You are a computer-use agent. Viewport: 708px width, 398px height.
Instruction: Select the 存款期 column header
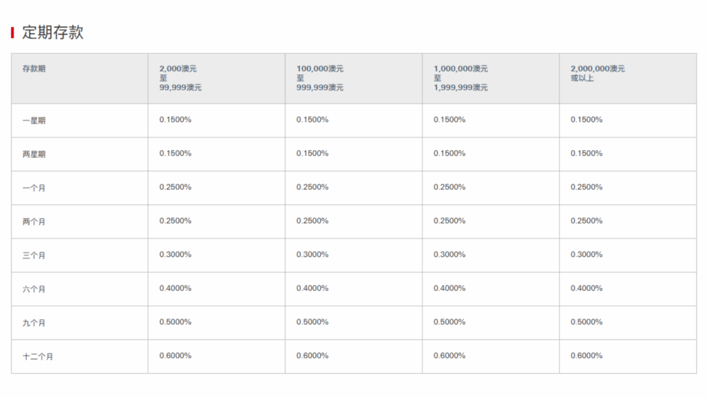click(x=34, y=68)
